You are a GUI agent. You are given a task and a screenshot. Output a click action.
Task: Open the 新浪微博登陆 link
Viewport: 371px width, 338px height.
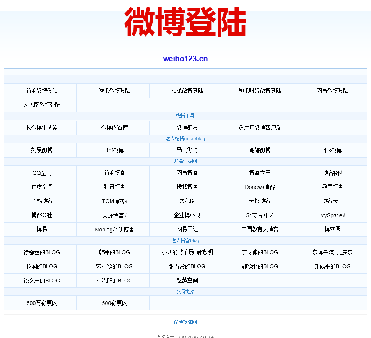point(42,90)
